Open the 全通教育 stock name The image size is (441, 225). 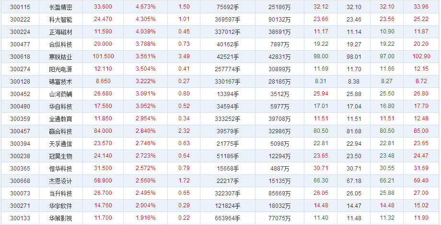pos(60,119)
